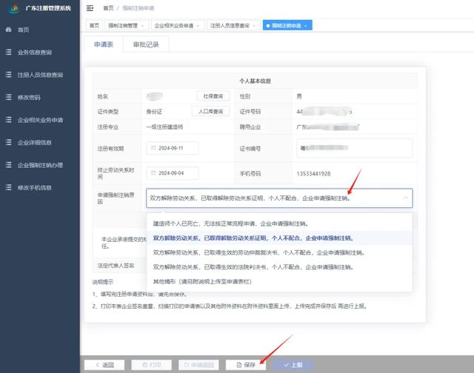Choose option 已取得生效的法院判决书
The height and width of the screenshot is (373, 474).
coord(279,267)
